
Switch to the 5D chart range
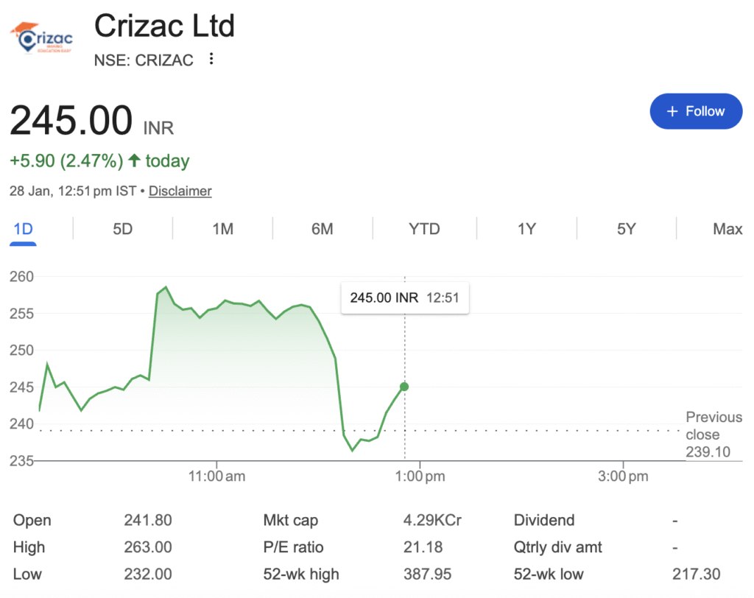point(122,229)
